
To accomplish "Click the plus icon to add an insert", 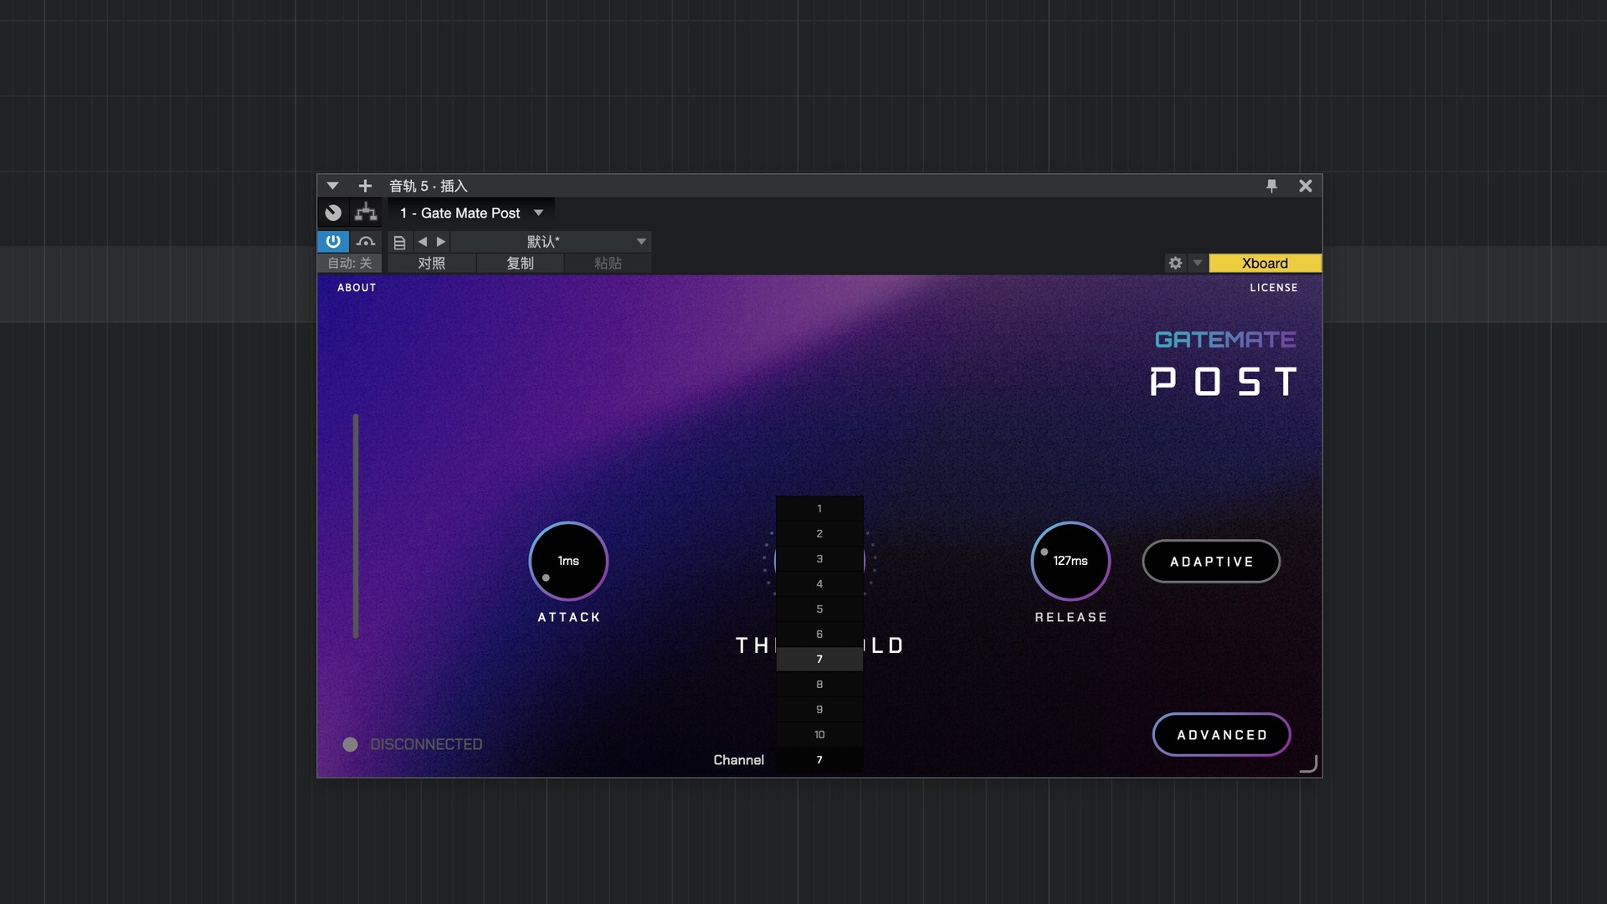I will click(365, 186).
